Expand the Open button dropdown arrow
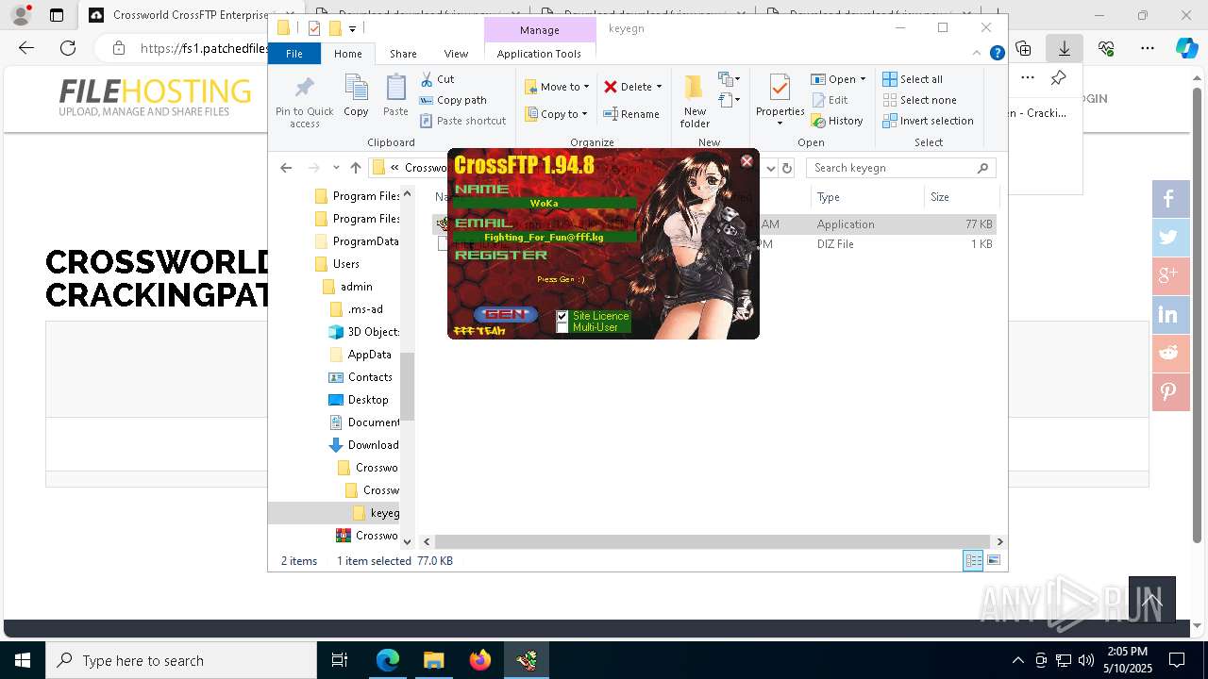Viewport: 1208px width, 679px height. pyautogui.click(x=863, y=79)
